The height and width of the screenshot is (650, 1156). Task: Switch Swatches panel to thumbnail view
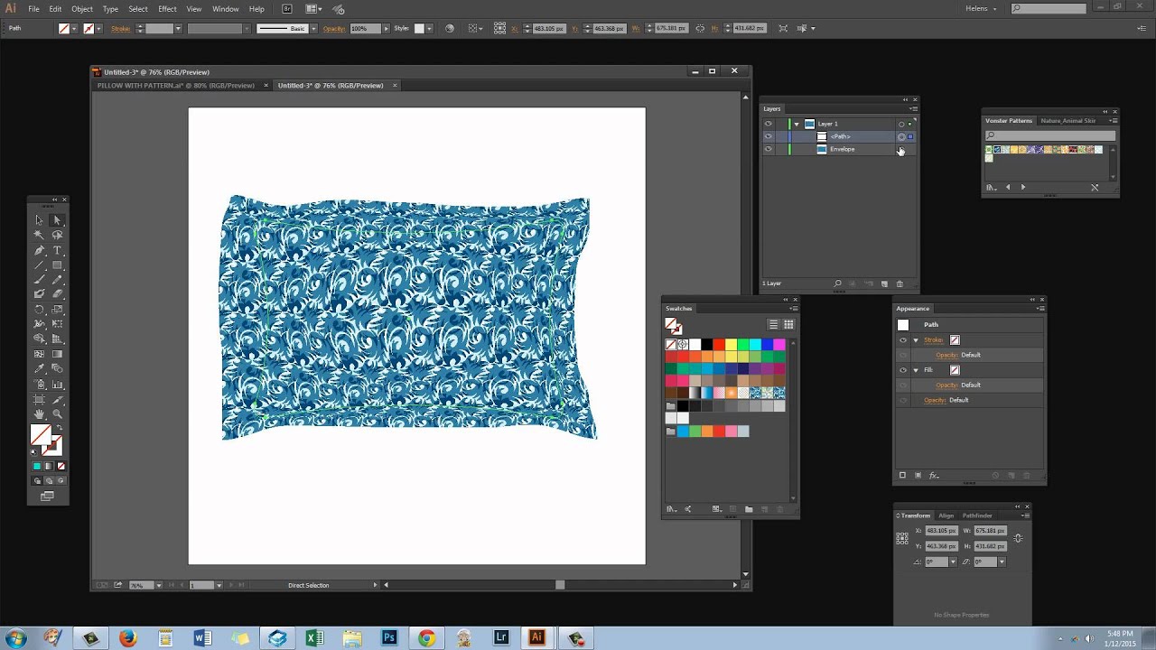[x=788, y=324]
